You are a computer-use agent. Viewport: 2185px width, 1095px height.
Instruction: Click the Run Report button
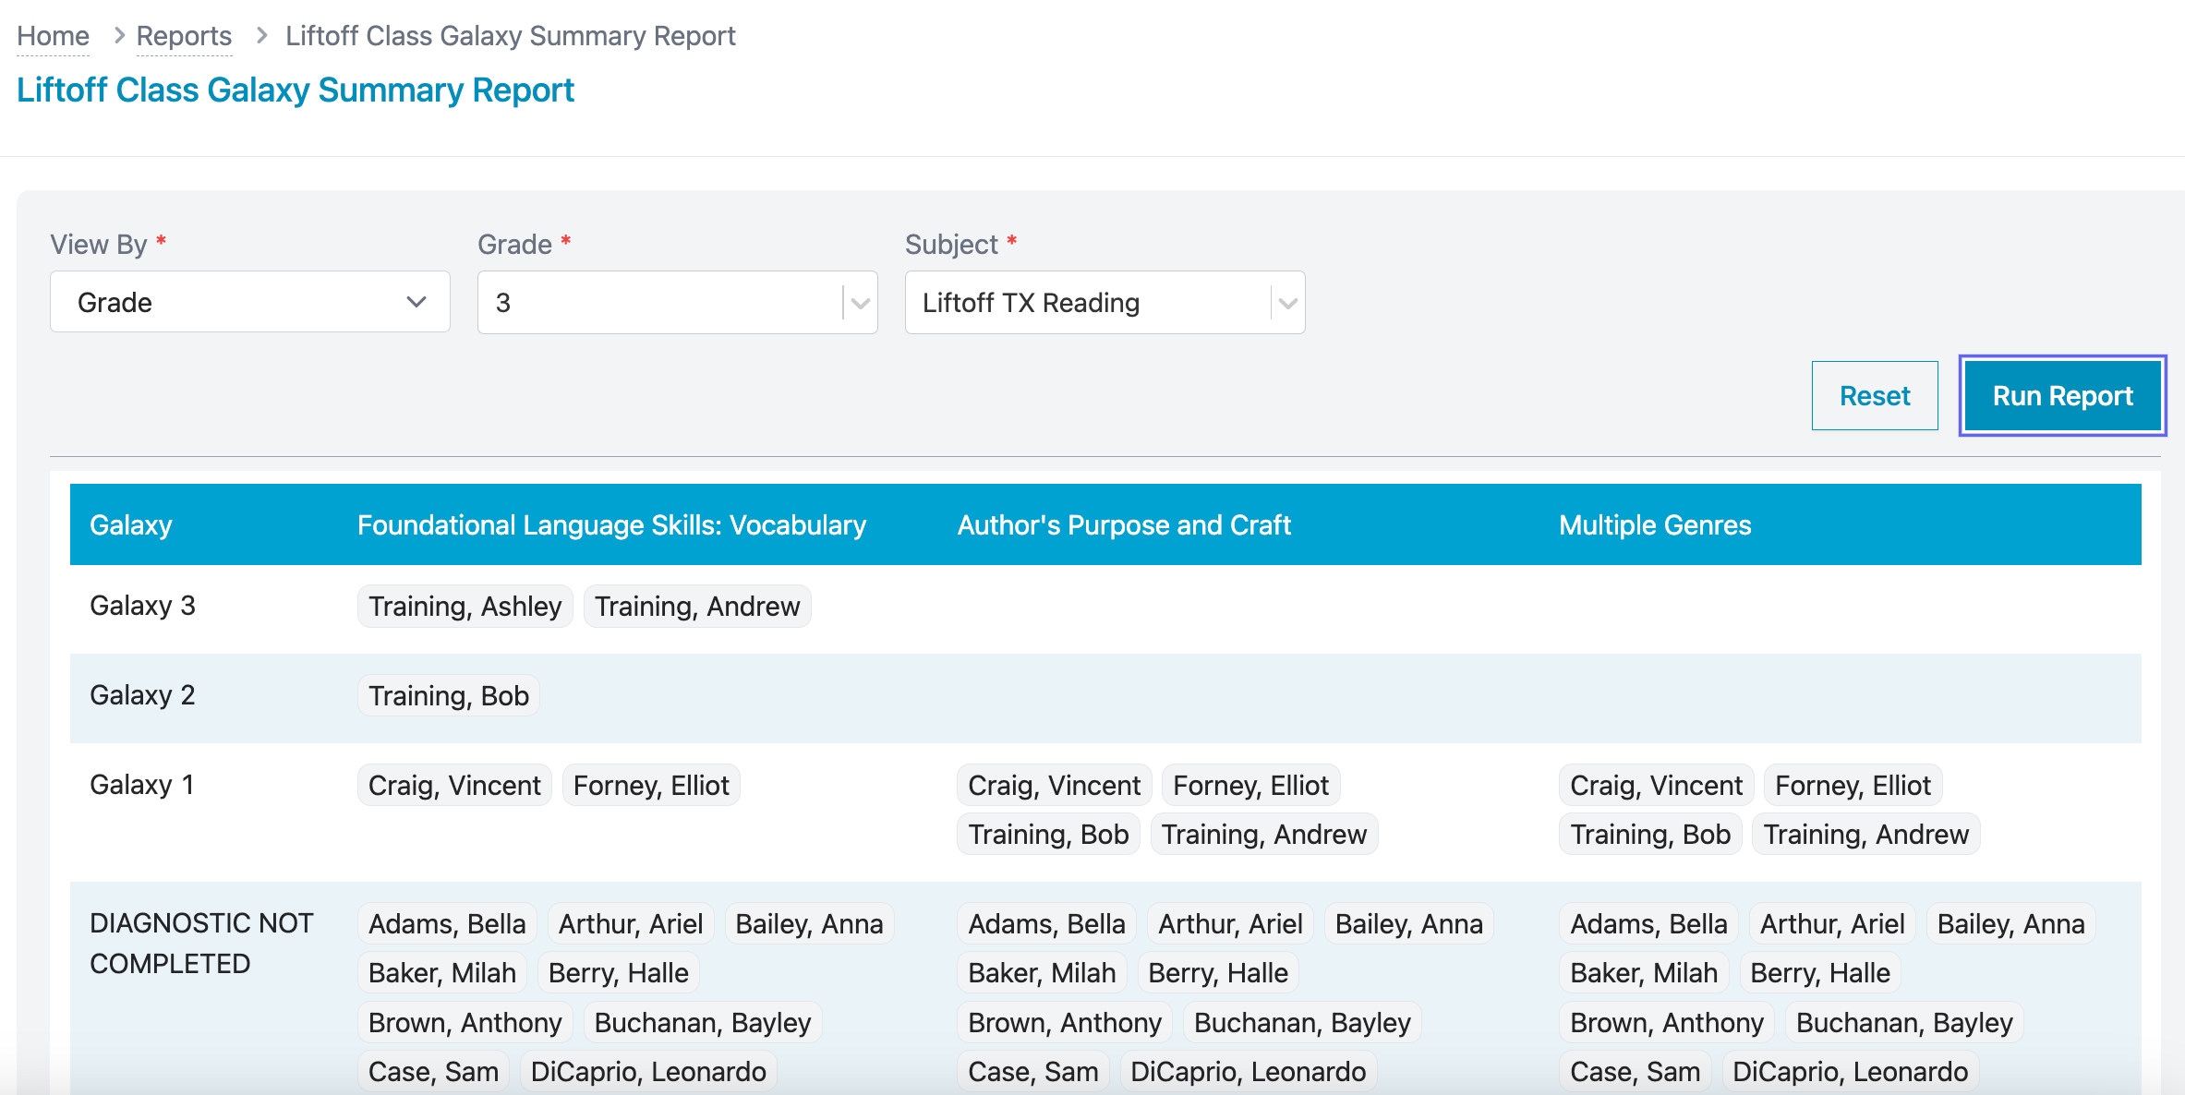pyautogui.click(x=2062, y=395)
